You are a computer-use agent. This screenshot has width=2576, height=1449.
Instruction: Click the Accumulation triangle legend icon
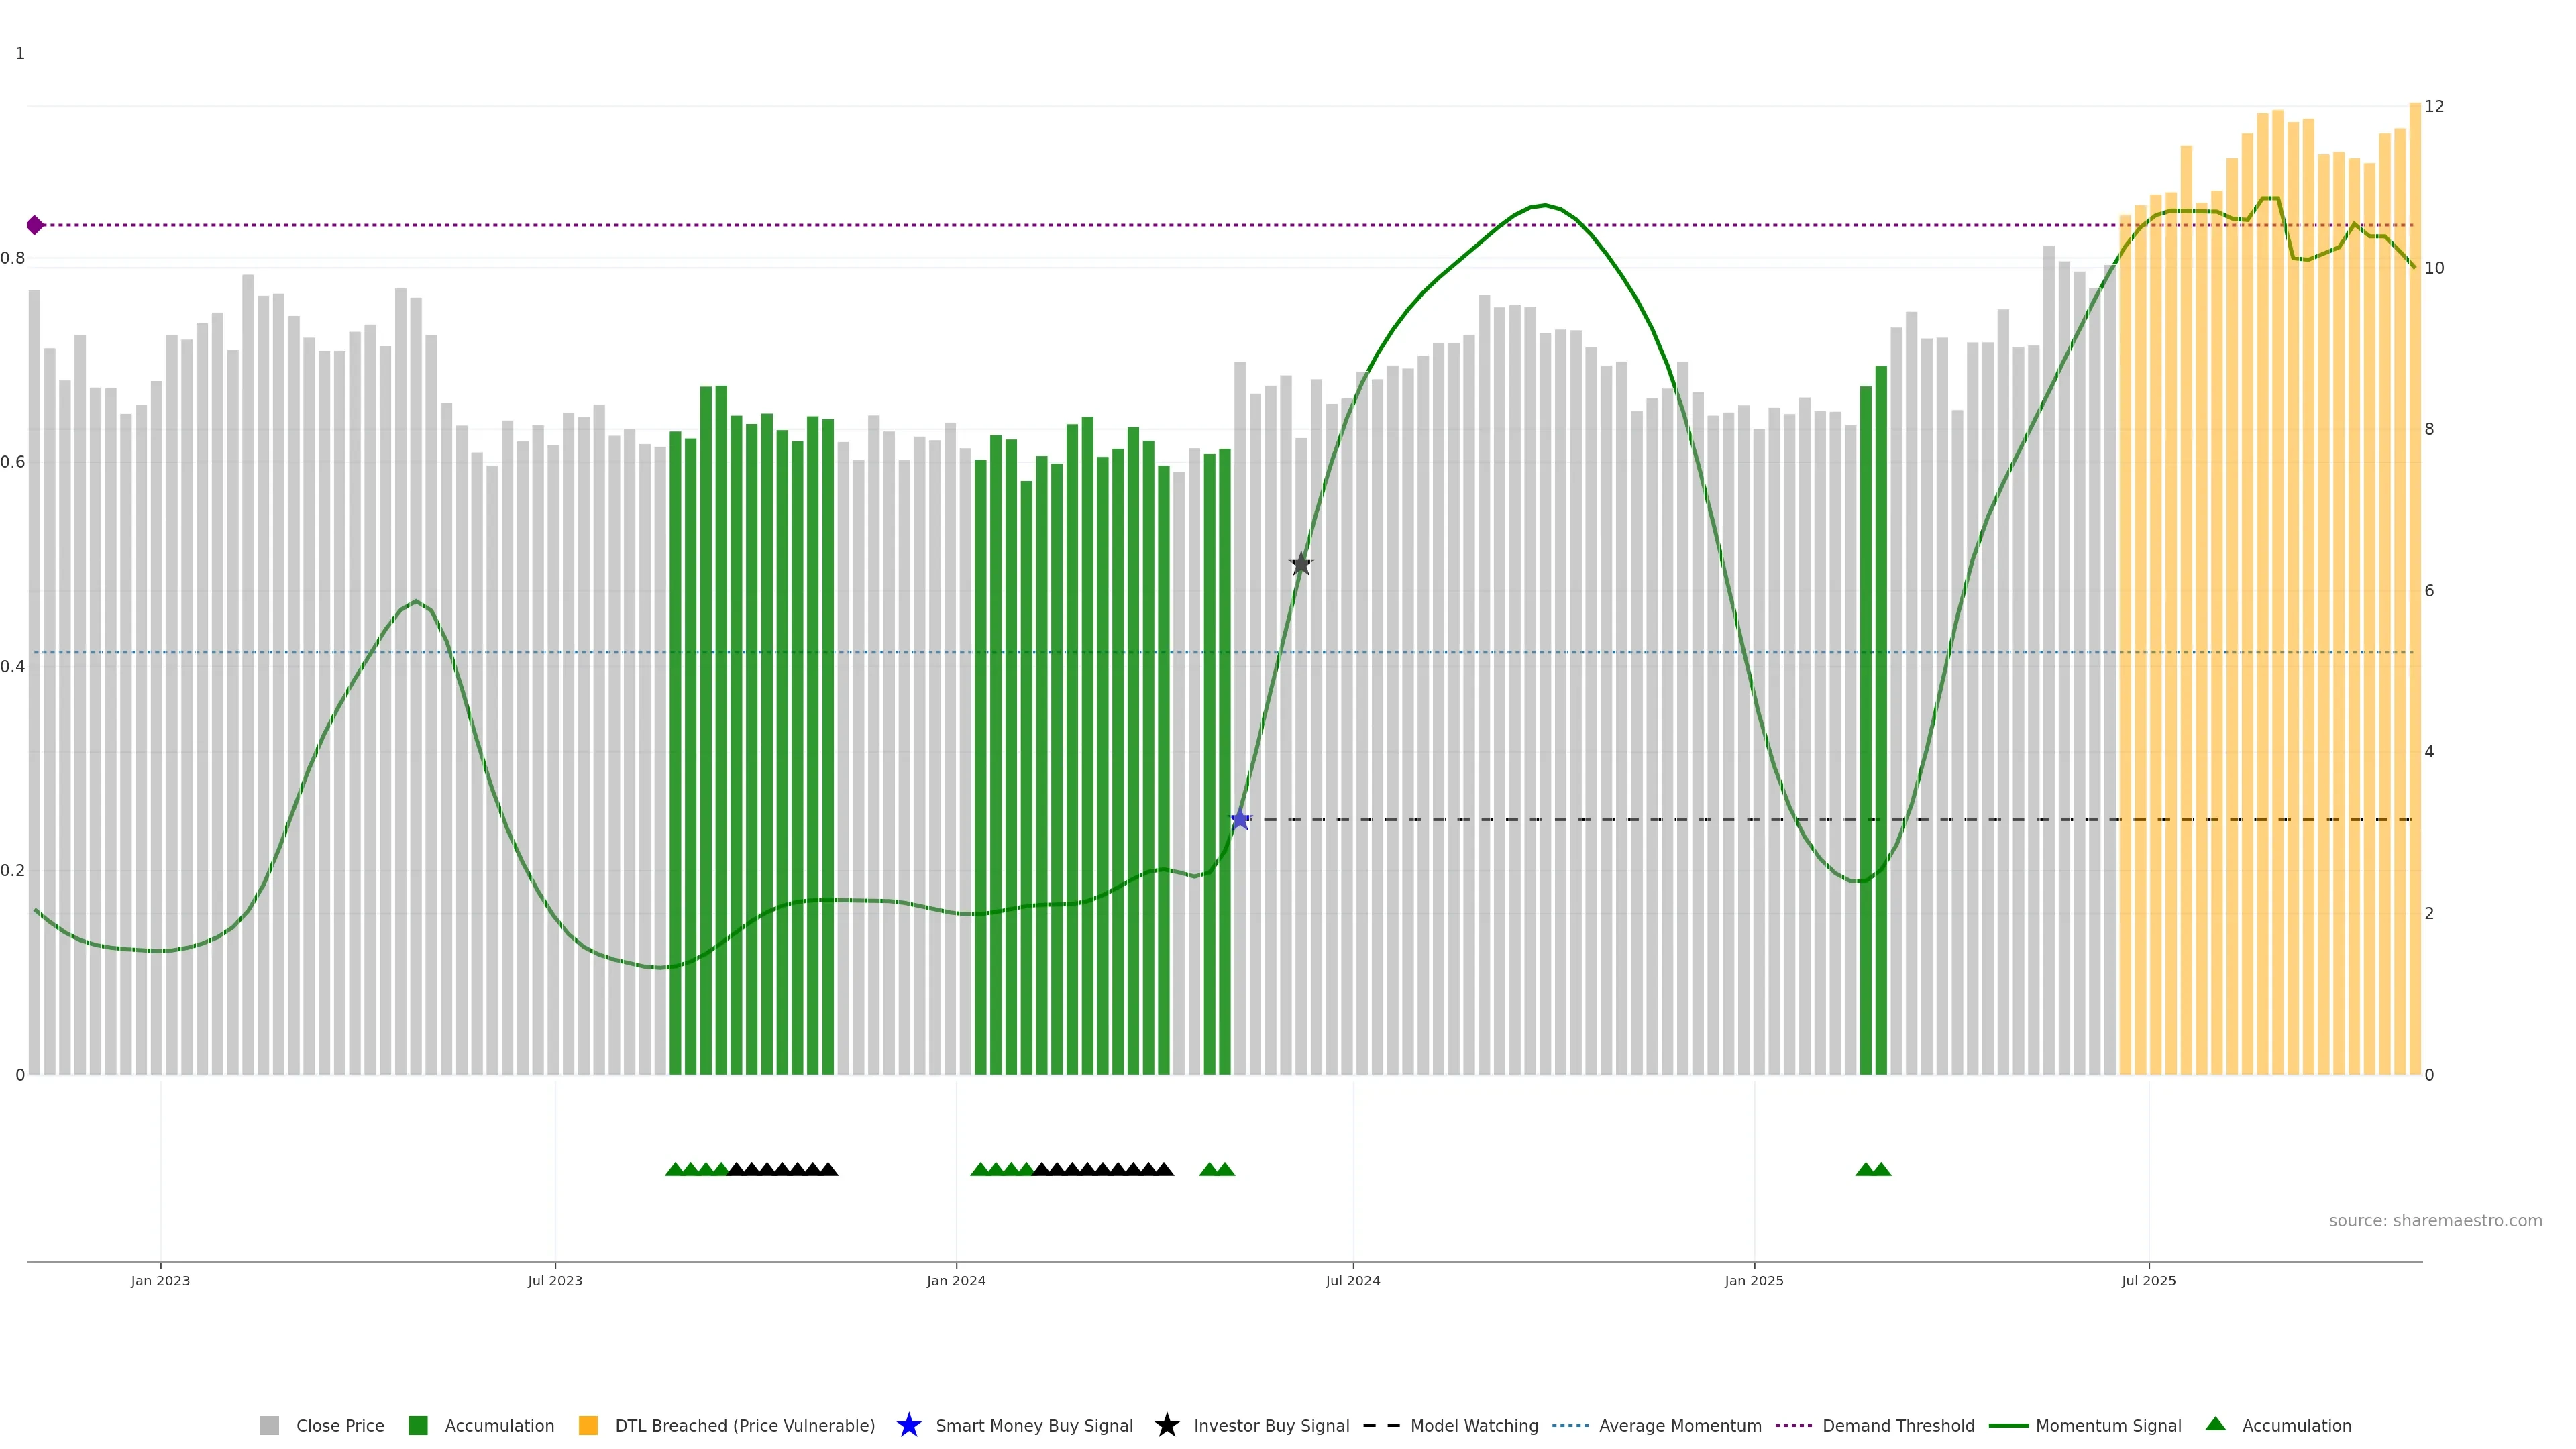[x=2216, y=1424]
